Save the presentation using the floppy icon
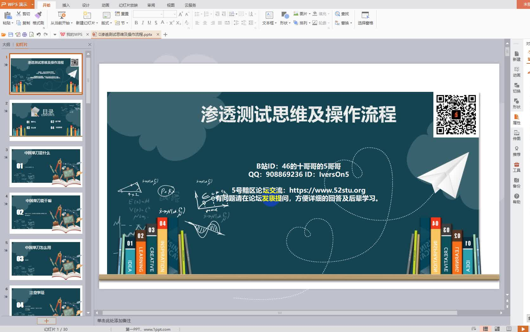 11,34
